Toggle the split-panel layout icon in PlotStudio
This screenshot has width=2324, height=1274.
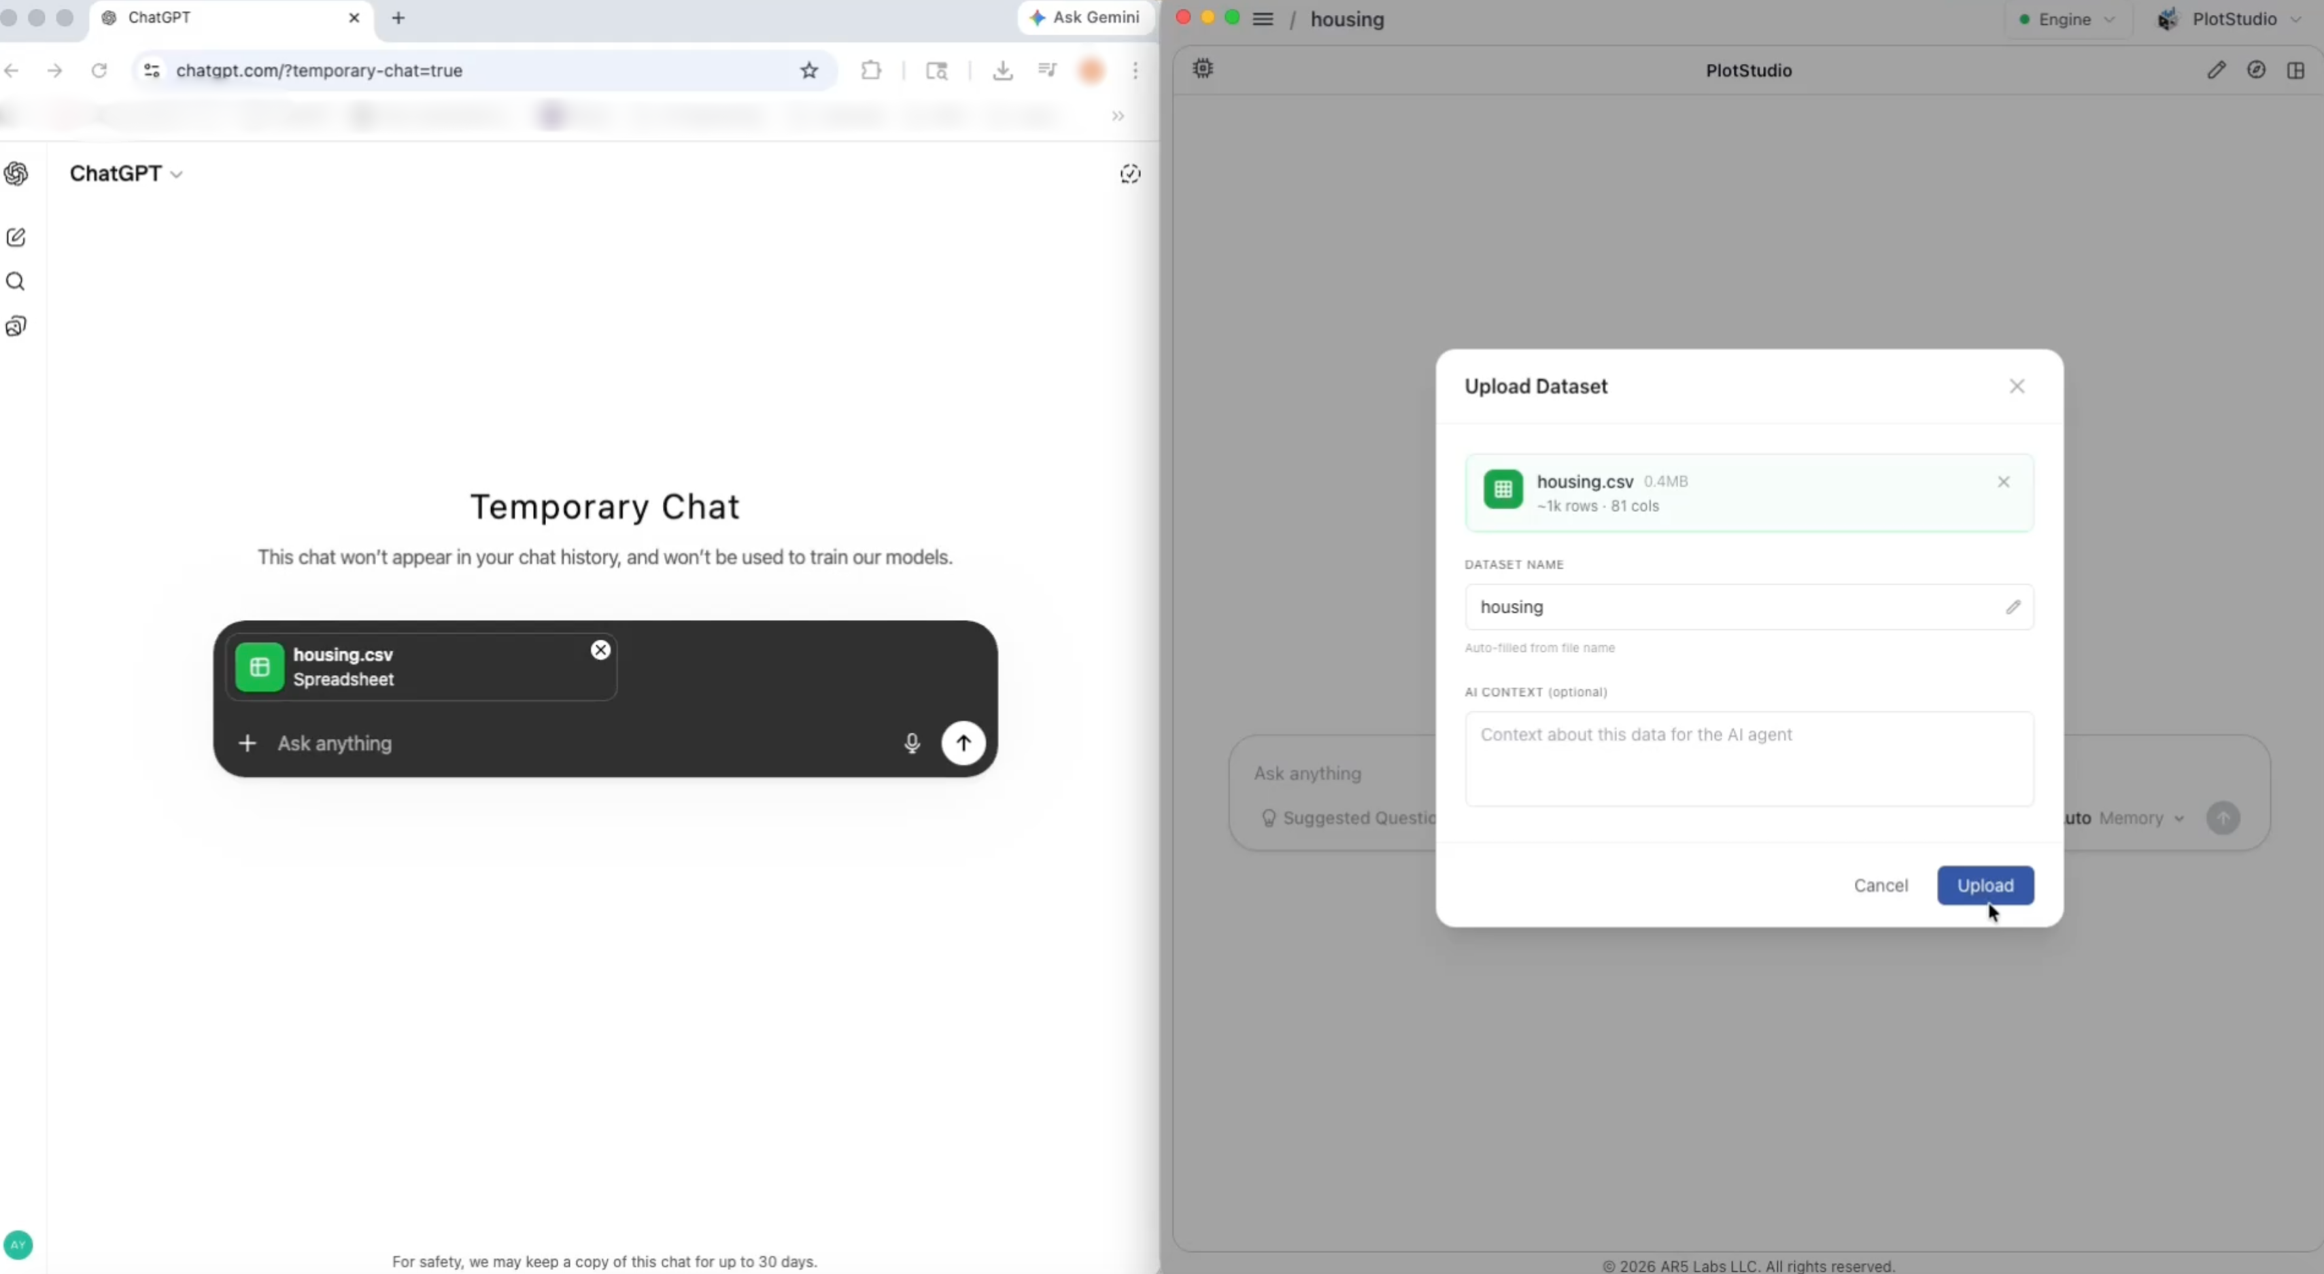pyautogui.click(x=2296, y=71)
